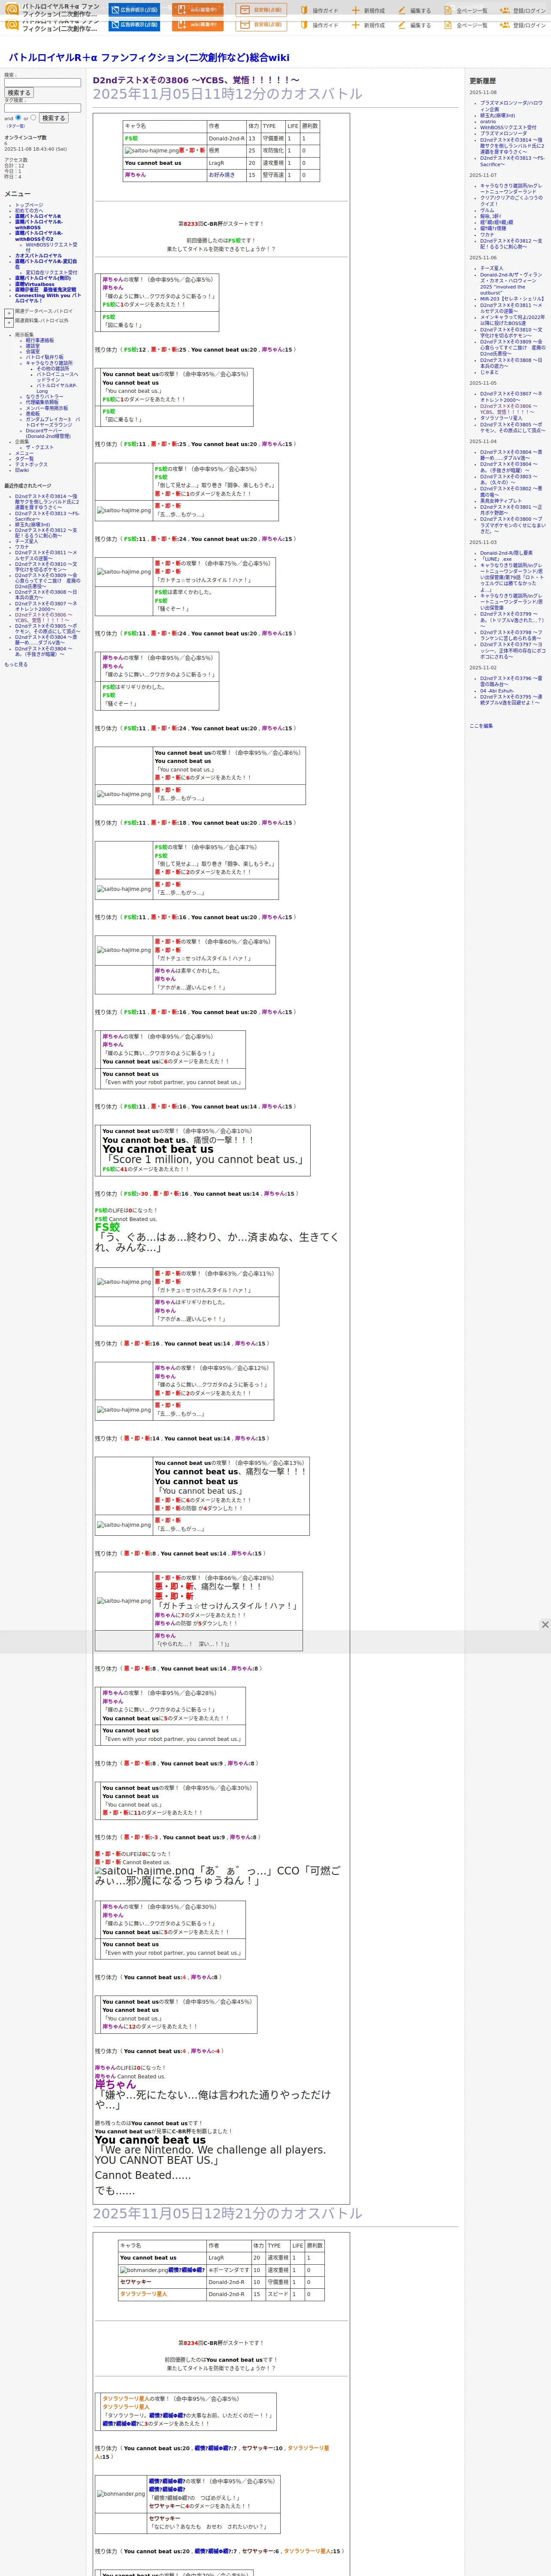This screenshot has height=2576, width=551.
Task: Open カオスバトルロイヤル menu link
Action: (x=38, y=256)
